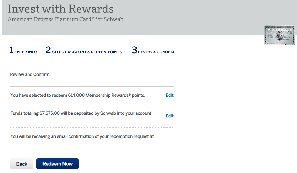Click the email confirmation notice text

pyautogui.click(x=82, y=136)
